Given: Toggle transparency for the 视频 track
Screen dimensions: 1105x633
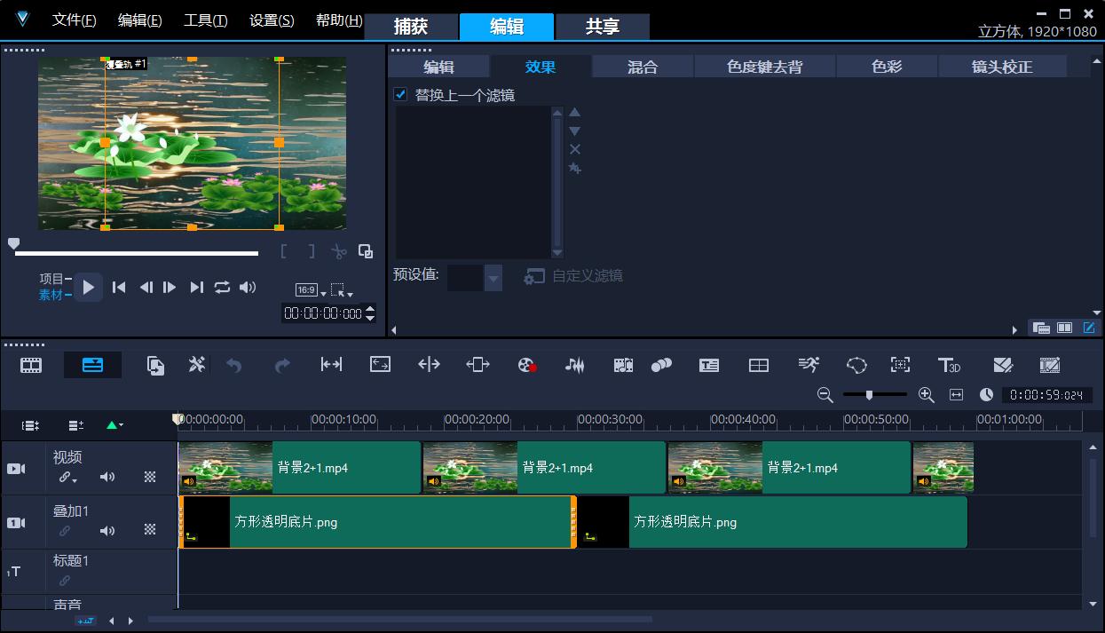Looking at the screenshot, I should coord(150,477).
